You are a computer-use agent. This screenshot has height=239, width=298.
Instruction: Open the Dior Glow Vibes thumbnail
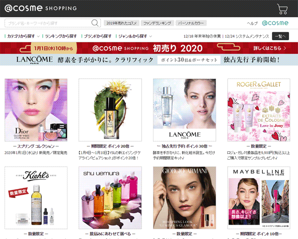[36, 110]
